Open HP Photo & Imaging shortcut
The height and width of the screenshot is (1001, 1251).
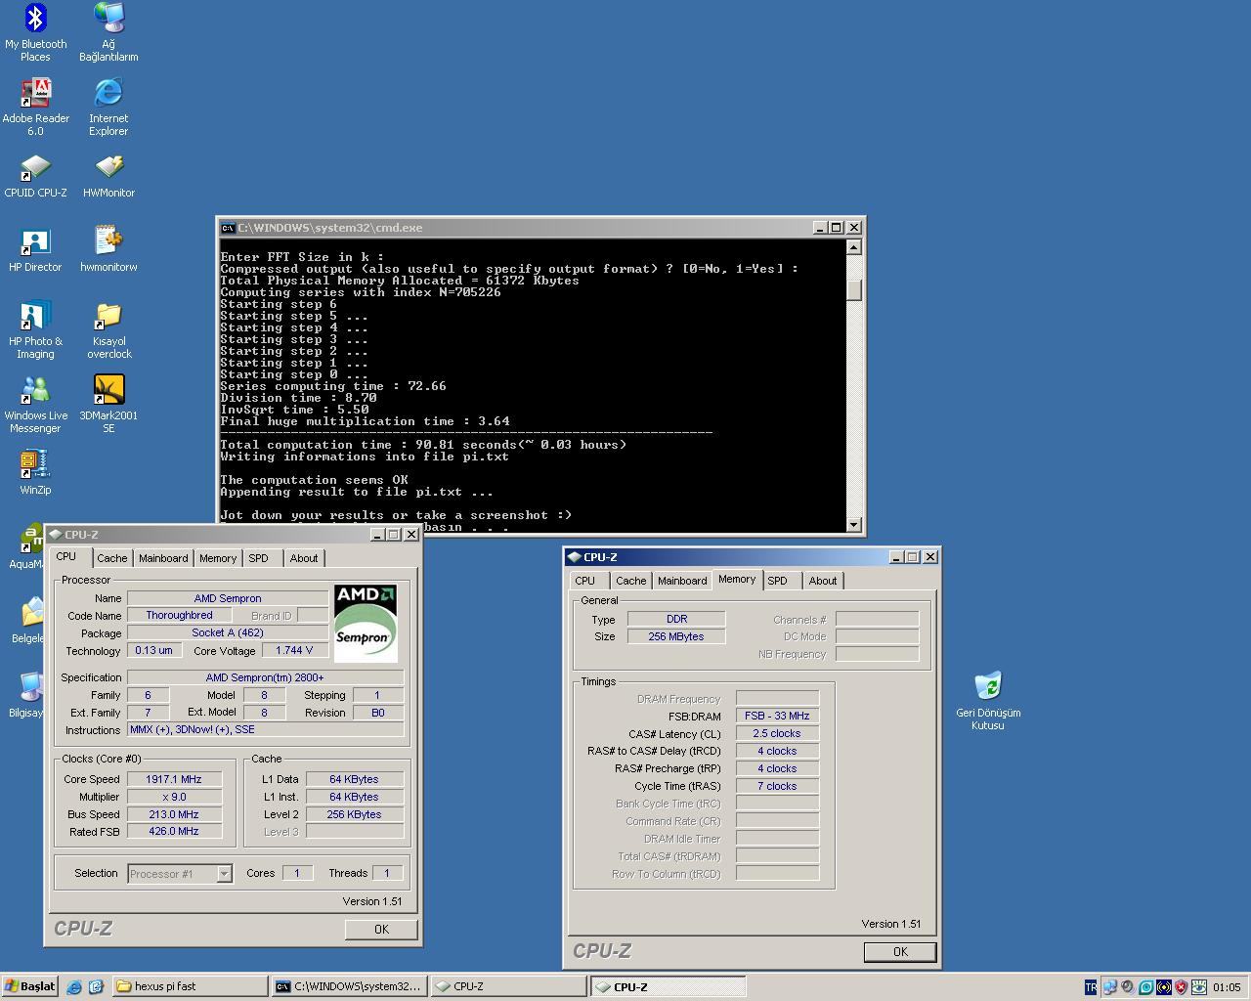[x=35, y=330]
